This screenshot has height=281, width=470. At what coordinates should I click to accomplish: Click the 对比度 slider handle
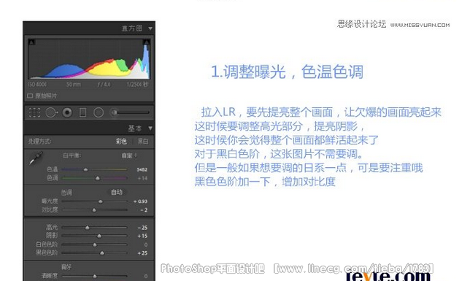pyautogui.click(x=94, y=210)
